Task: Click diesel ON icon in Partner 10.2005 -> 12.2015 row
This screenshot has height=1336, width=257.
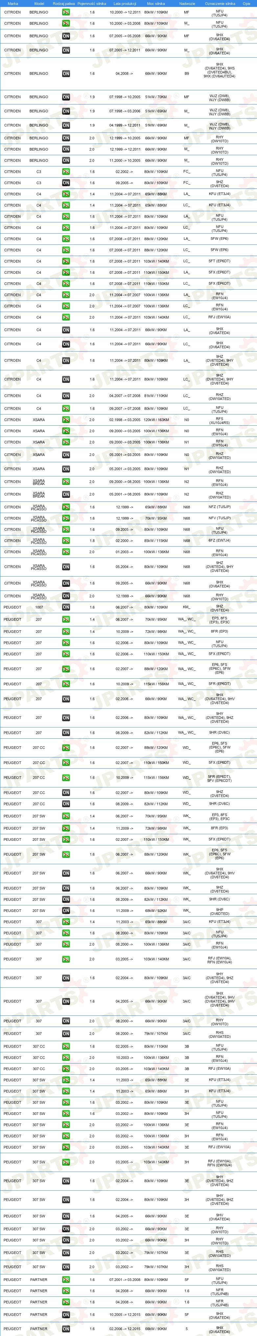Action: click(x=66, y=1315)
